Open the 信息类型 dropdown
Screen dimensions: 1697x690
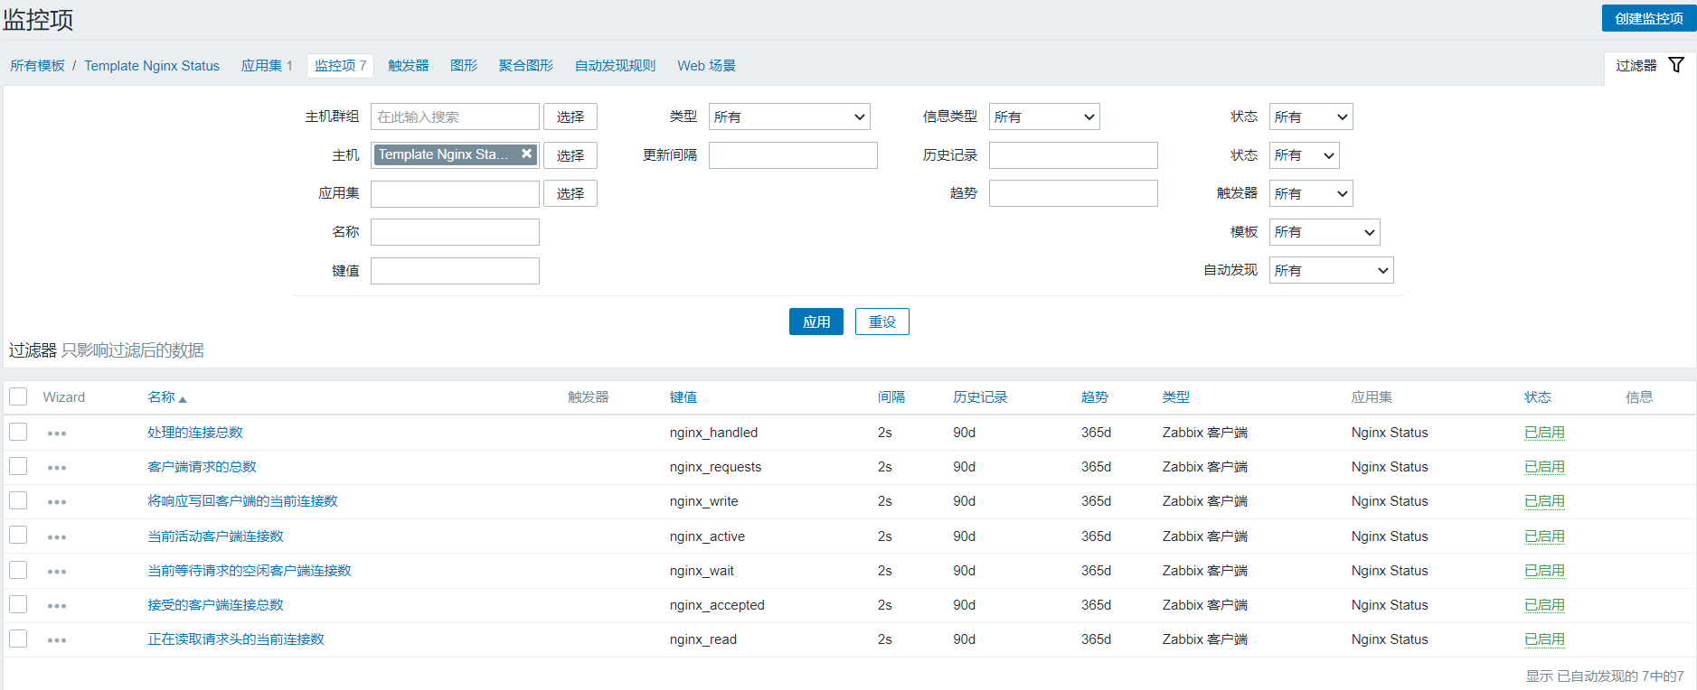tap(1044, 117)
